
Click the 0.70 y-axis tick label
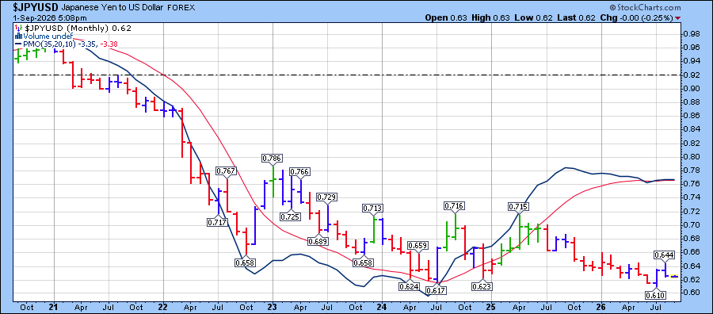pos(692,225)
